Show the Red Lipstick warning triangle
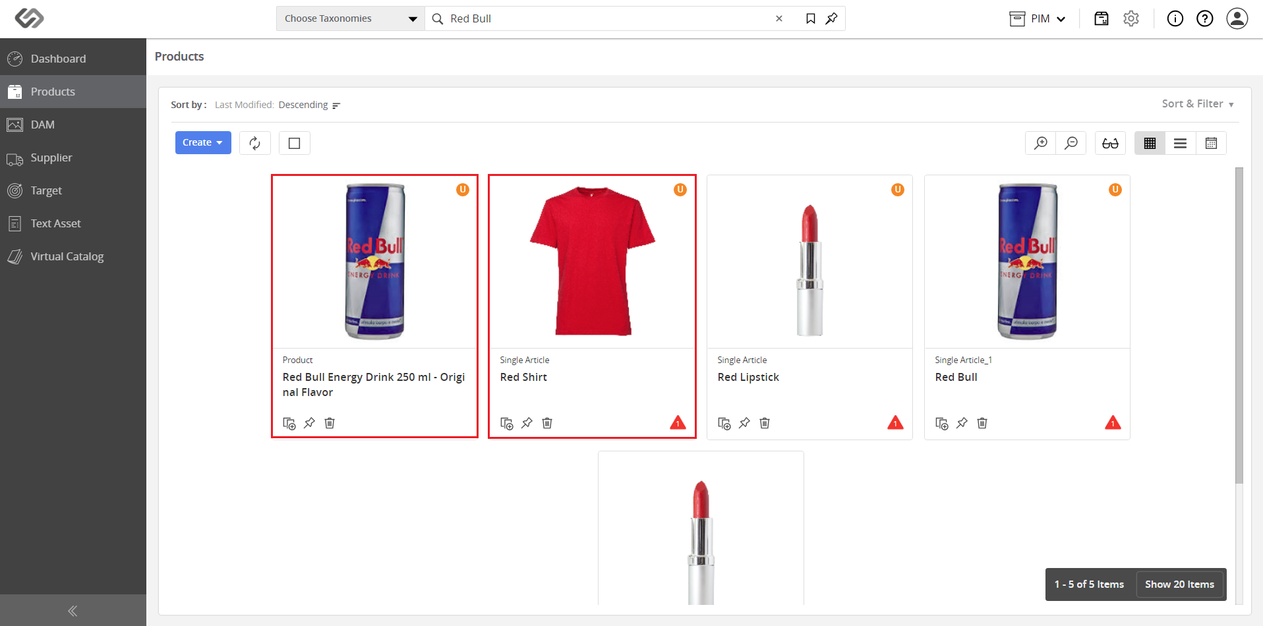 [895, 423]
